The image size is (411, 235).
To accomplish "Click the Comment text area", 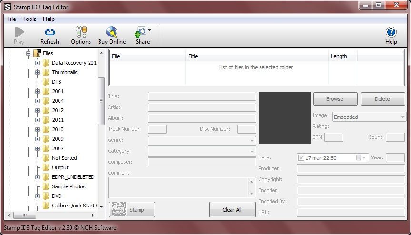I will (x=178, y=187).
